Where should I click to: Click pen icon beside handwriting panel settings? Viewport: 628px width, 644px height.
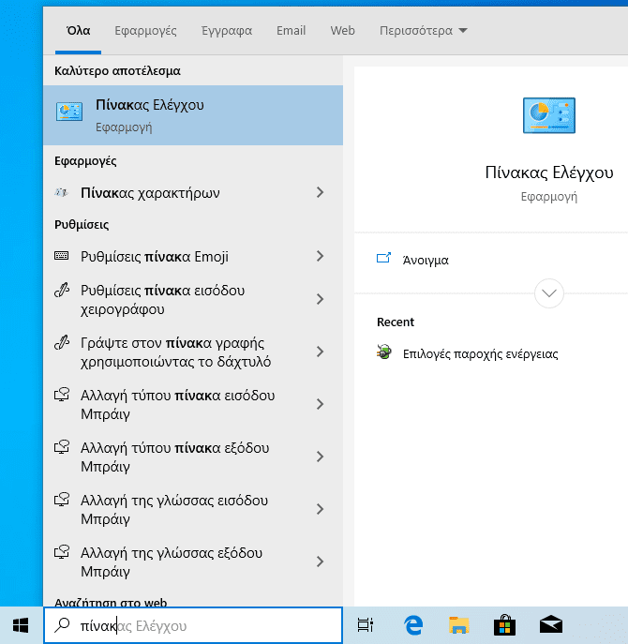point(62,290)
